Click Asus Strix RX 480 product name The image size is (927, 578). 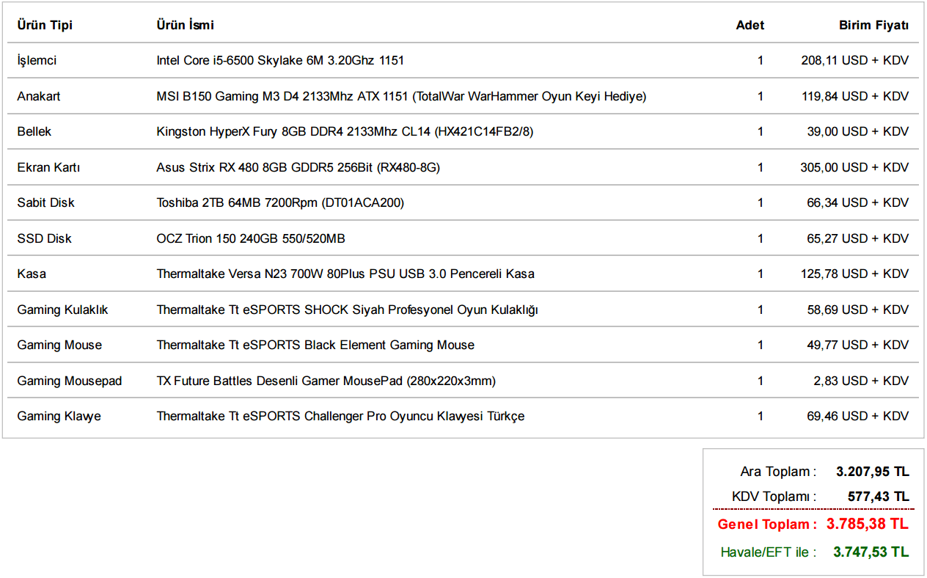point(298,167)
